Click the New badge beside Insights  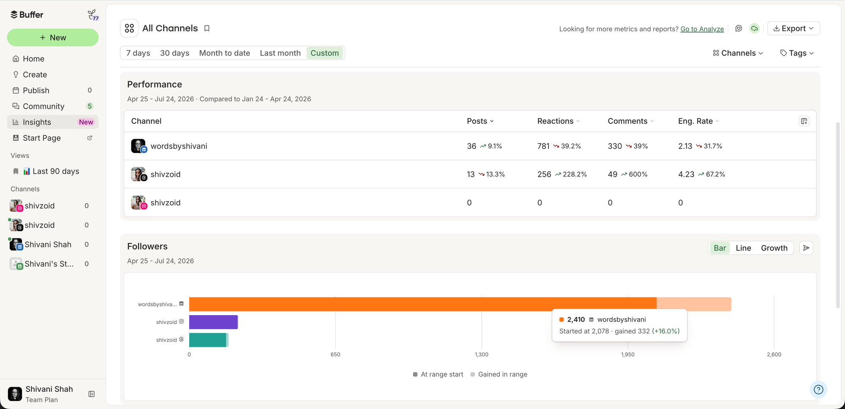click(x=86, y=122)
